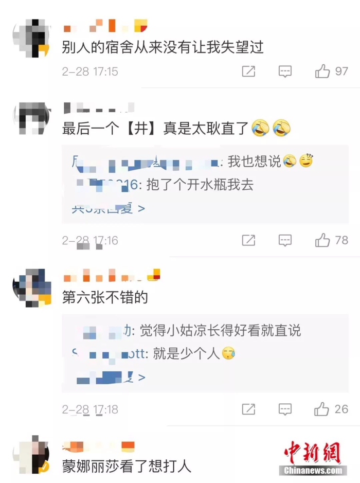Reply to the 2-28 17:16 comment
360x483 pixels.
click(285, 240)
